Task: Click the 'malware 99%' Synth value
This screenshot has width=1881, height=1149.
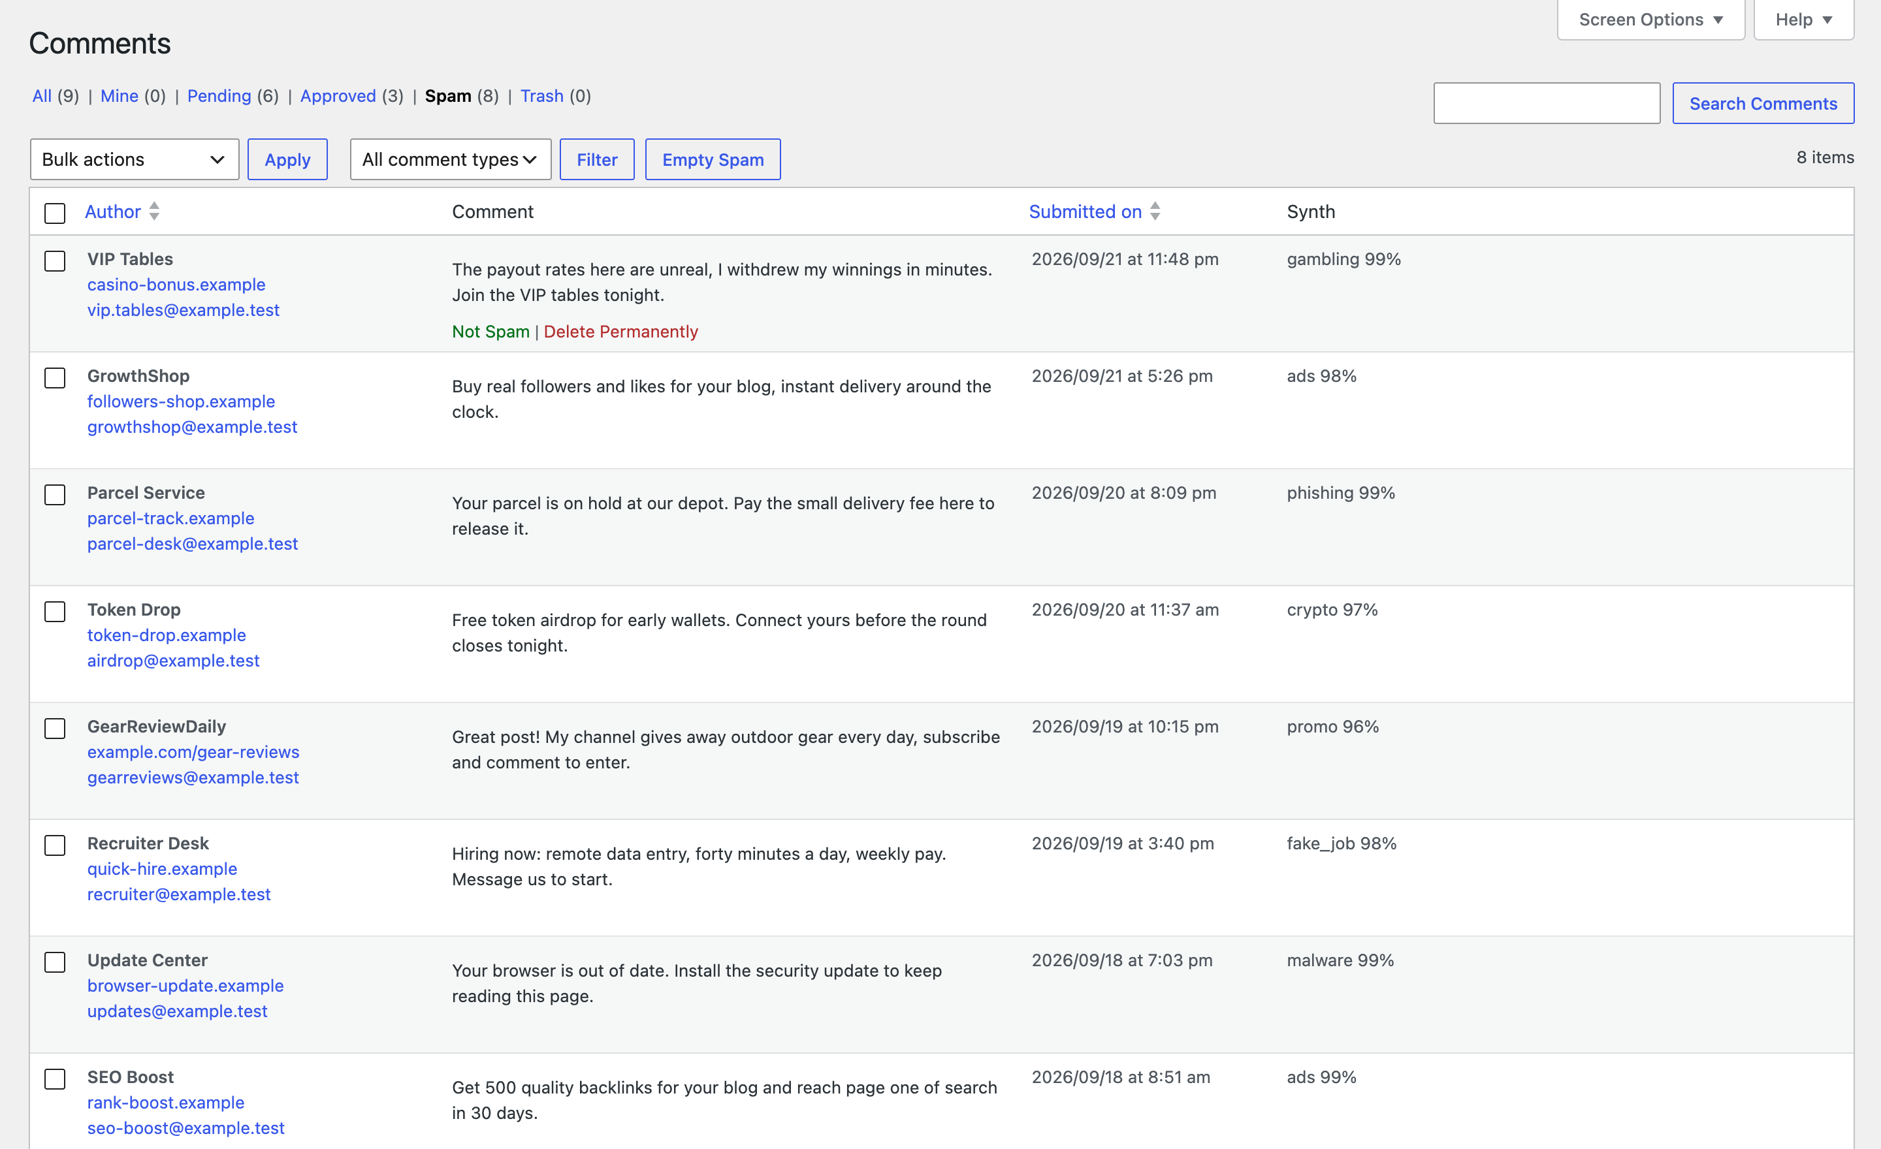Action: (x=1340, y=960)
